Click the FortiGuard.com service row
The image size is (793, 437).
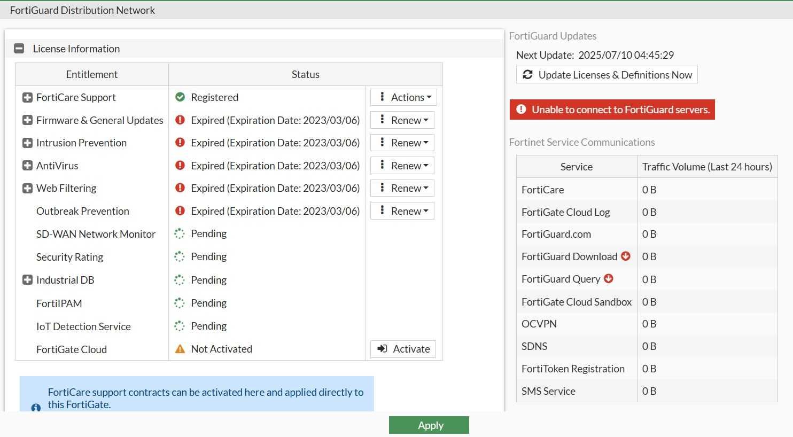(x=647, y=234)
